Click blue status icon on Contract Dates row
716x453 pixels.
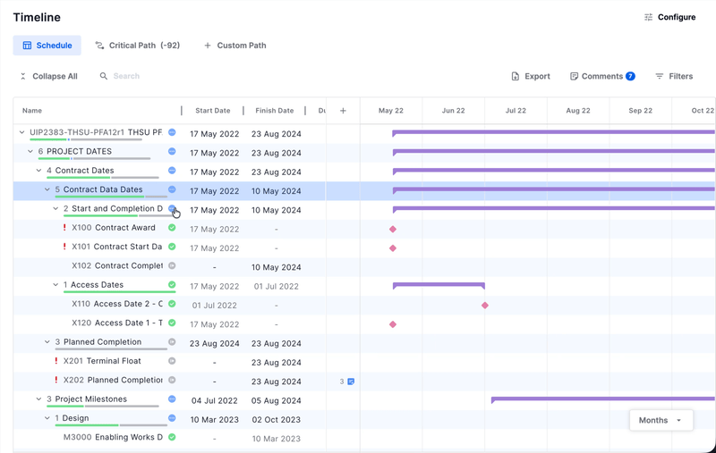[x=172, y=170]
